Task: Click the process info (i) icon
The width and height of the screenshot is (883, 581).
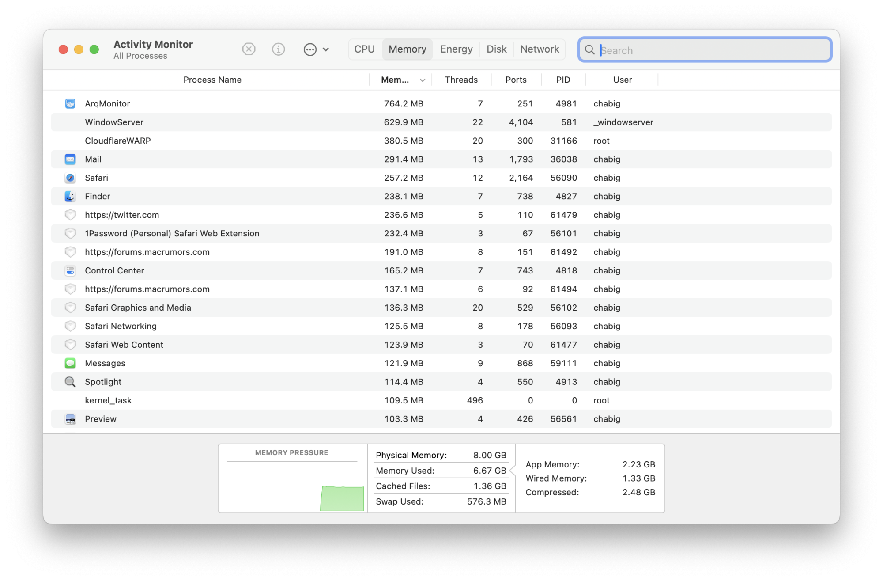Action: coord(278,49)
